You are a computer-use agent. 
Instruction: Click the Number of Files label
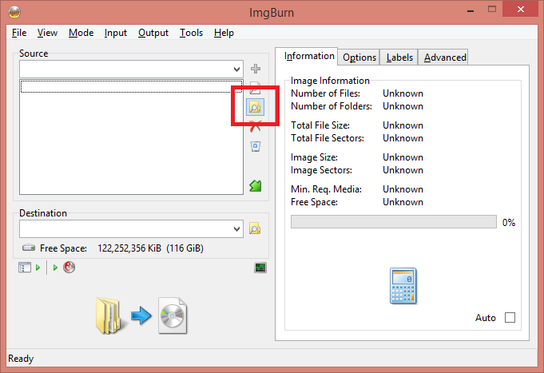325,93
